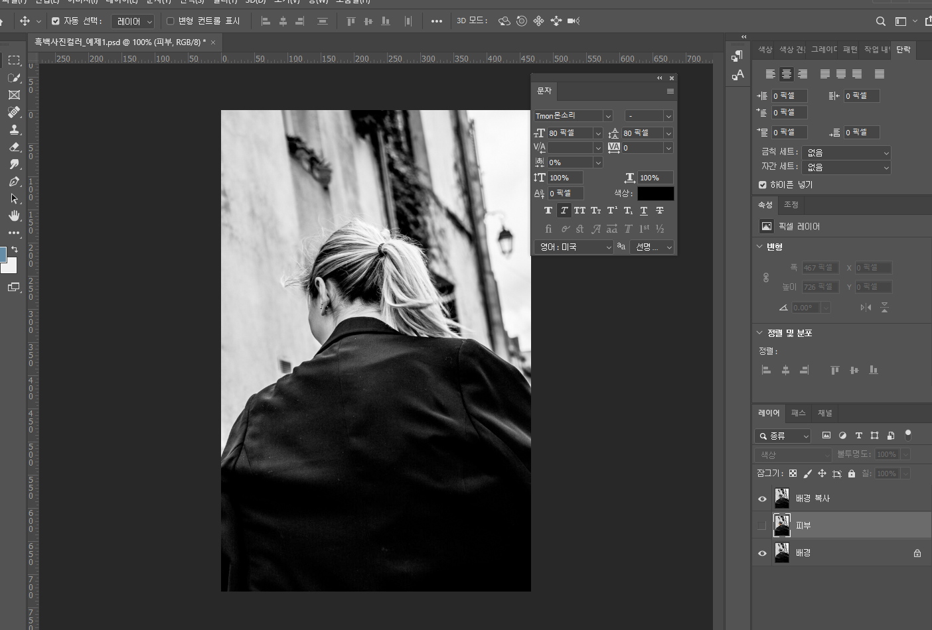Switch to the 색상 panel tab
The height and width of the screenshot is (630, 932).
point(765,50)
